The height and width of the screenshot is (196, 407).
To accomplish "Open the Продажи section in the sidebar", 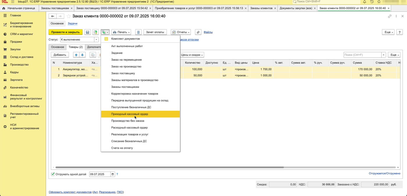I will (x=16, y=42).
